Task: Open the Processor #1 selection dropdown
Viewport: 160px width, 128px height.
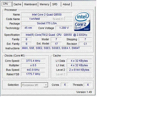Action: (x=34, y=85)
